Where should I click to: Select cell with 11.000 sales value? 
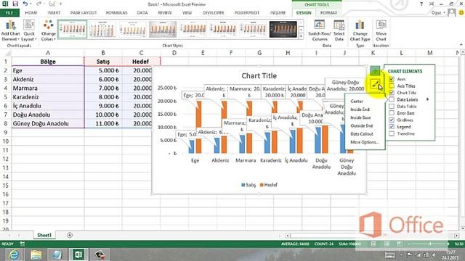103,123
